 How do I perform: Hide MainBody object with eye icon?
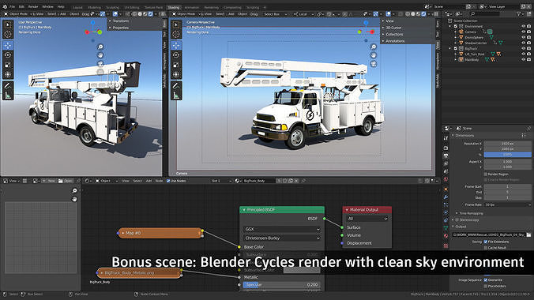pos(524,59)
